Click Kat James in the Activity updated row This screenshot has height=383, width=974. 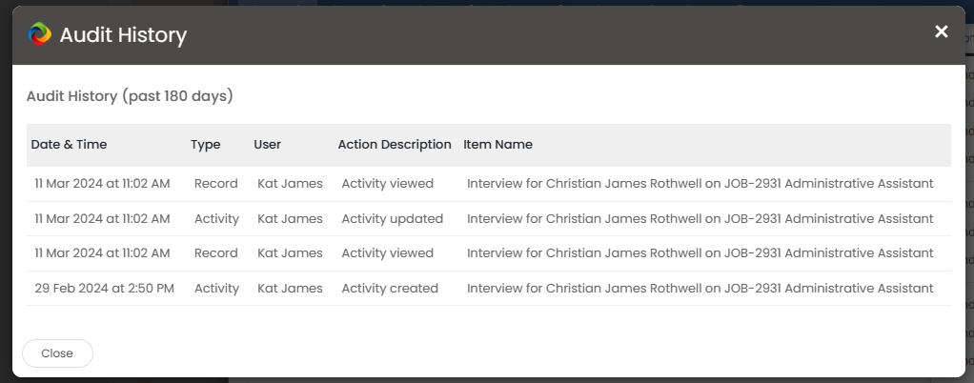point(290,218)
